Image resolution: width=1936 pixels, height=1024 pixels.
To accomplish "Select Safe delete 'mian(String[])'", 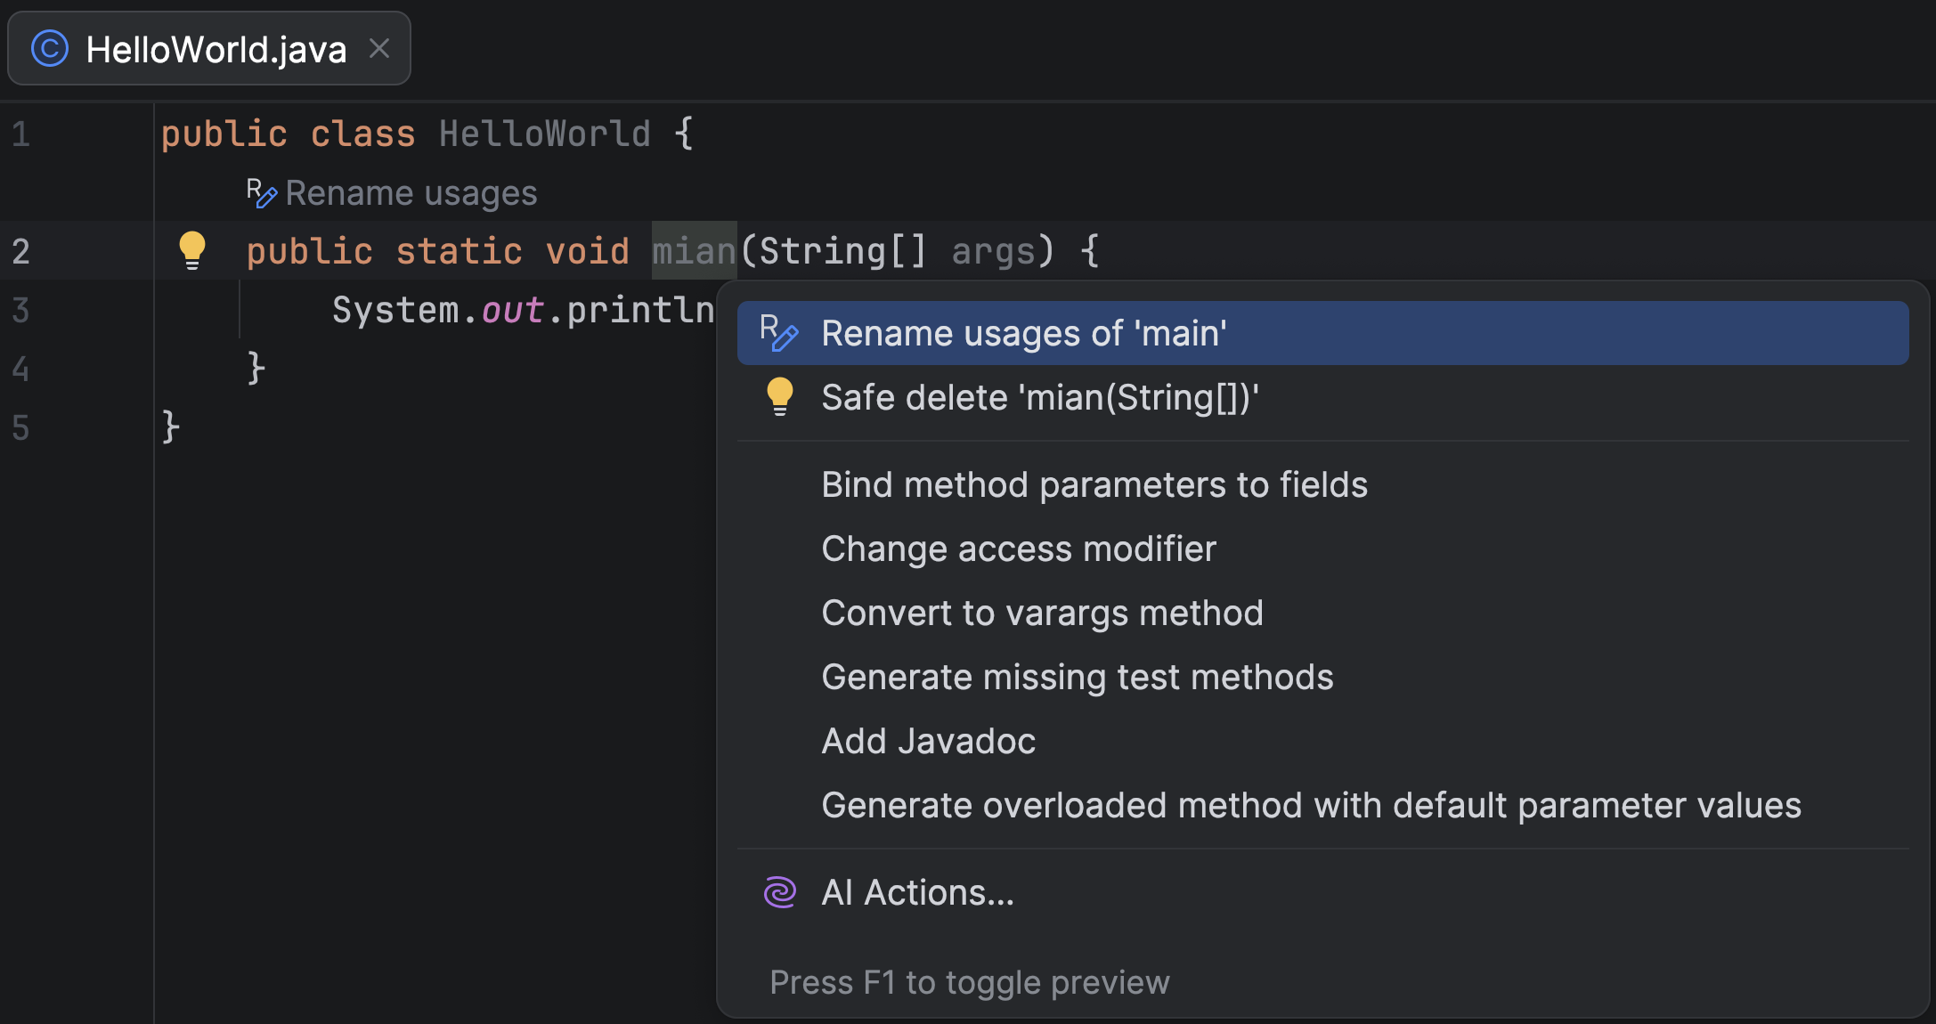I will 1039,397.
